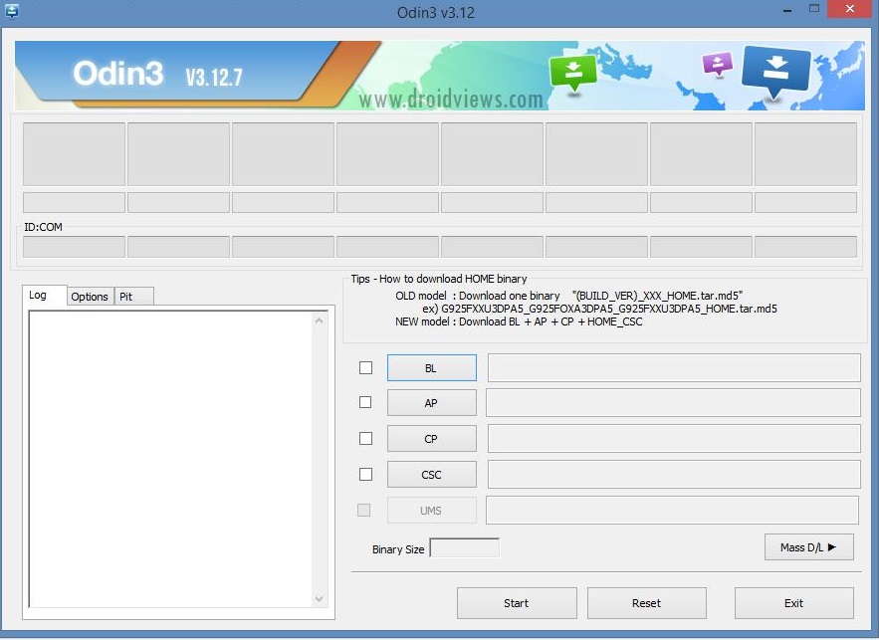
Task: Start the flashing process
Action: [517, 603]
